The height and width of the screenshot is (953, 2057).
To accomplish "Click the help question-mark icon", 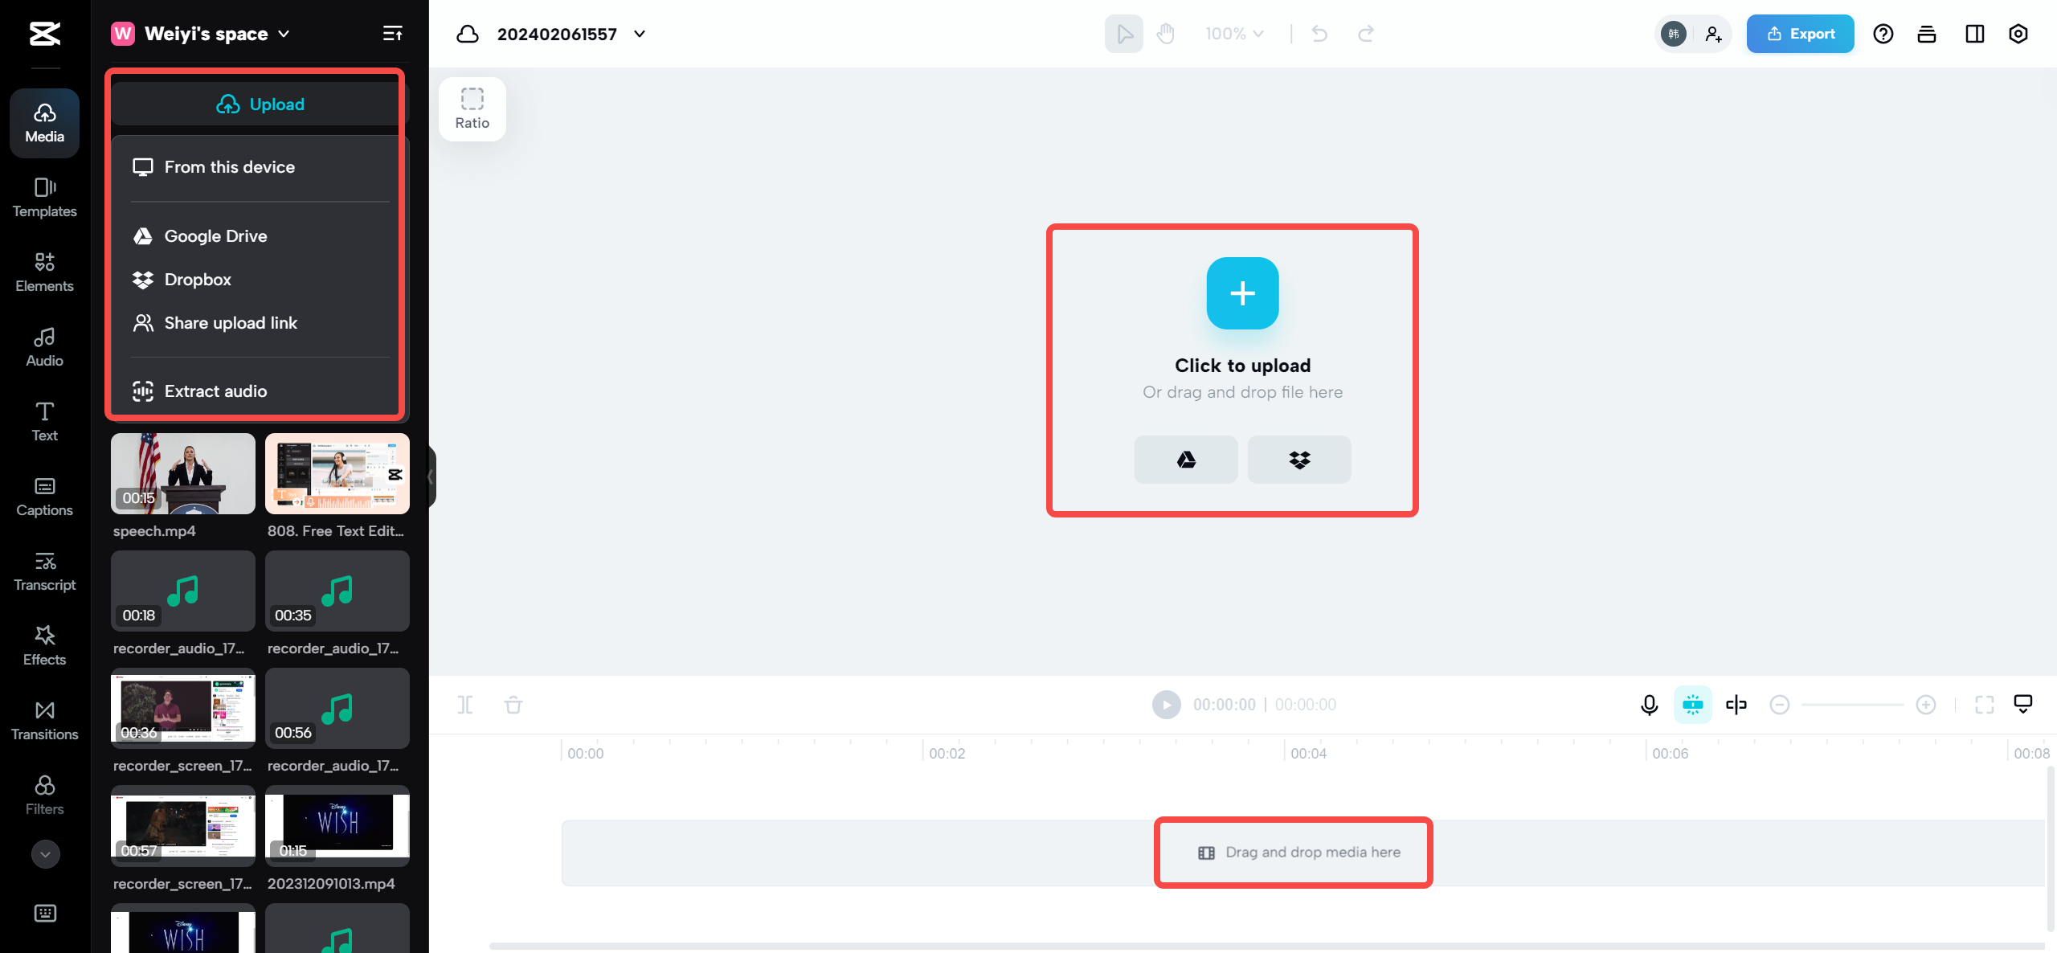I will pos(1883,34).
